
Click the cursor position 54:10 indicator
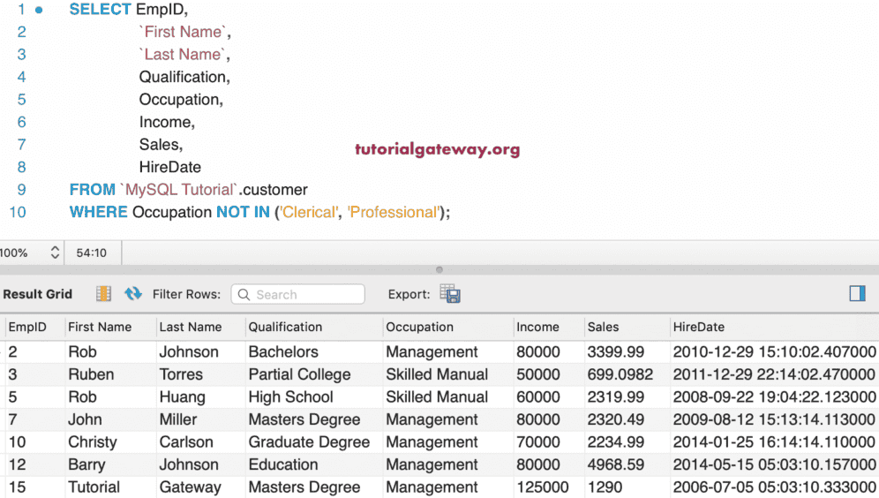(92, 253)
